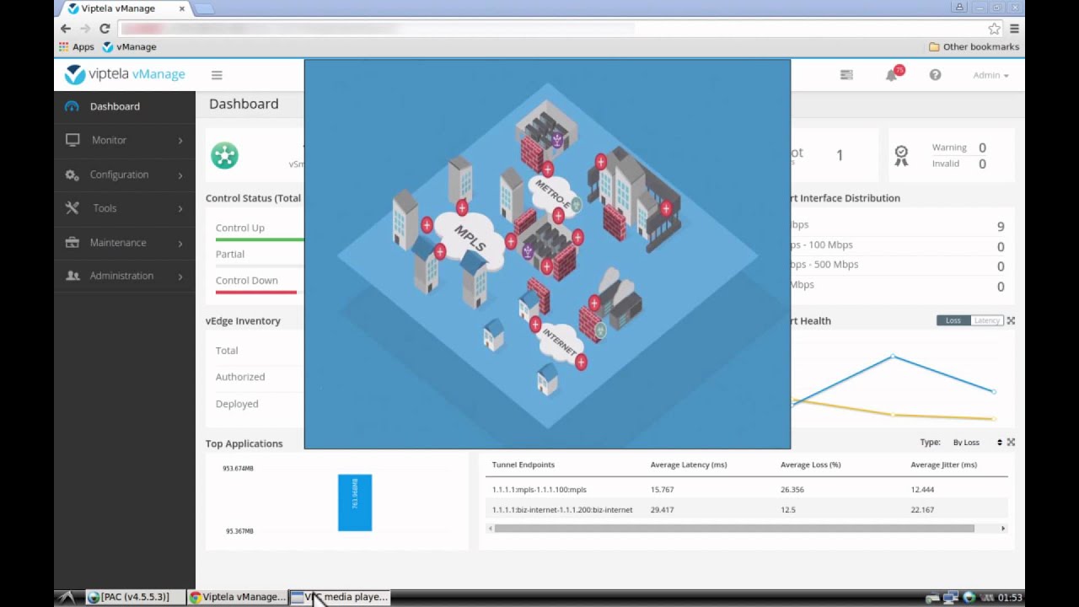1079x607 pixels.
Task: Toggle the hamburger menu icon
Action: tap(217, 75)
